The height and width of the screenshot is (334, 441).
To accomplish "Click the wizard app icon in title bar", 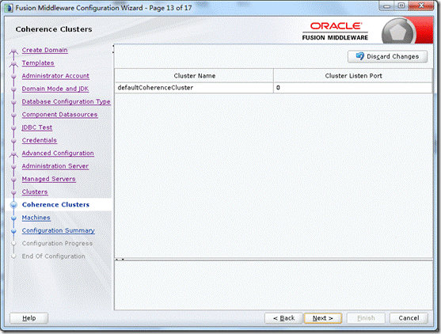I will 9,8.
